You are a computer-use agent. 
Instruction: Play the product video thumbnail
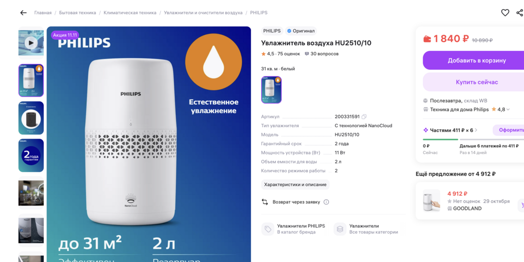point(31,43)
